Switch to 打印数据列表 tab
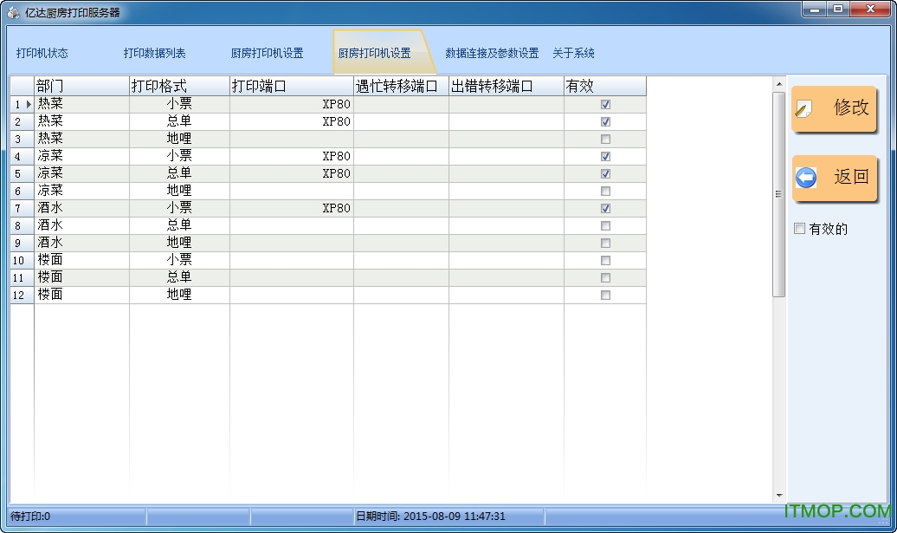 (154, 53)
